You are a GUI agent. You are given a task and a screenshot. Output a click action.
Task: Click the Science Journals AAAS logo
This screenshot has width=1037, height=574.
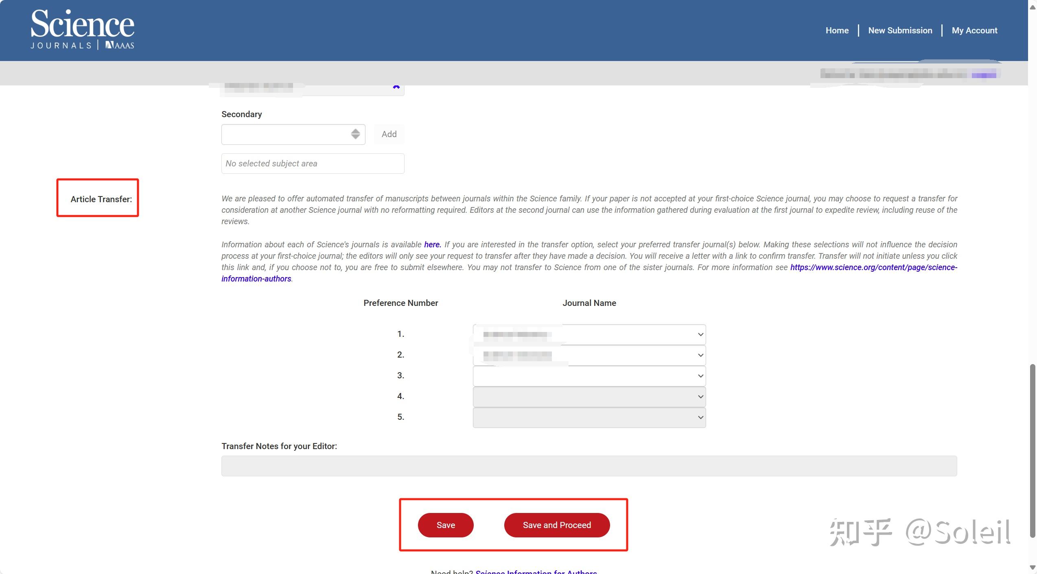[83, 29]
